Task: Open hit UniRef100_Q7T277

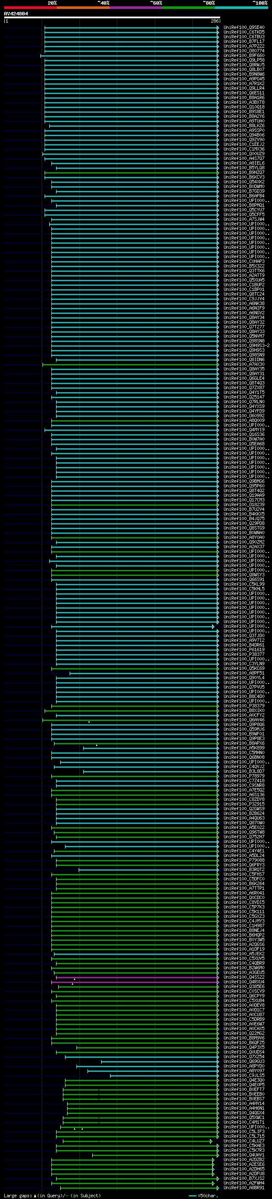Action: point(244,327)
